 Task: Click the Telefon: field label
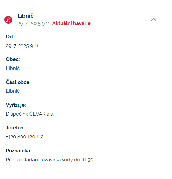coord(15,127)
